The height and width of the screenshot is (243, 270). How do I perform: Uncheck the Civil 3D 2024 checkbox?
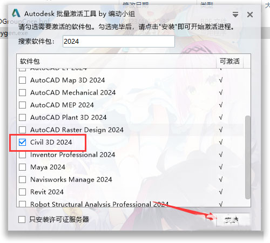(x=22, y=142)
